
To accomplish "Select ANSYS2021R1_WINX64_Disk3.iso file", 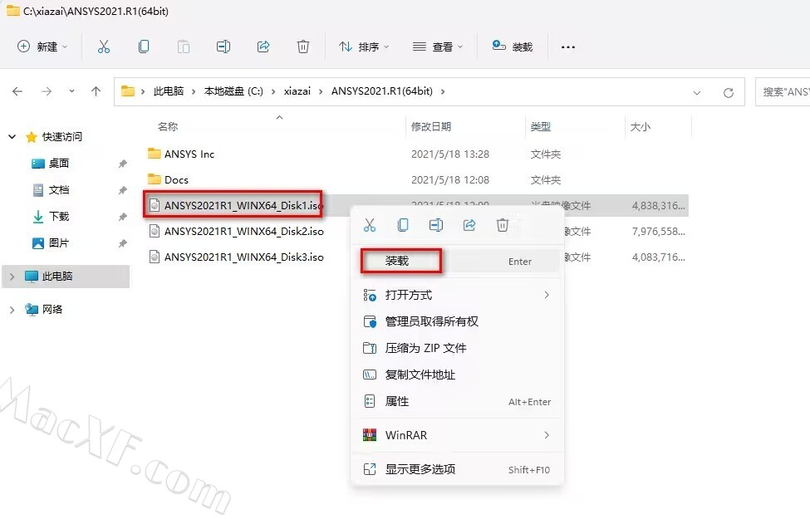I will click(243, 257).
